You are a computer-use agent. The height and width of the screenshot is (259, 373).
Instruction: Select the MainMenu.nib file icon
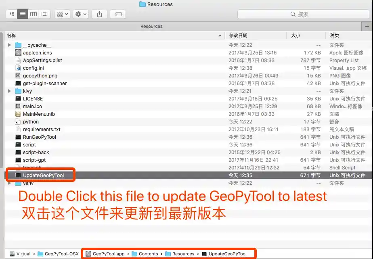18,114
